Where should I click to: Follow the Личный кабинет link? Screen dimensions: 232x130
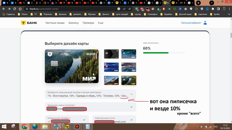pos(191,23)
